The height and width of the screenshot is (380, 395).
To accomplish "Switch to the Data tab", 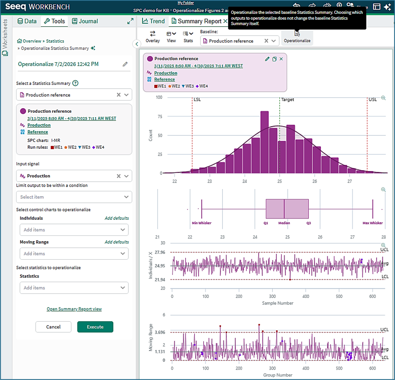I will click(27, 21).
